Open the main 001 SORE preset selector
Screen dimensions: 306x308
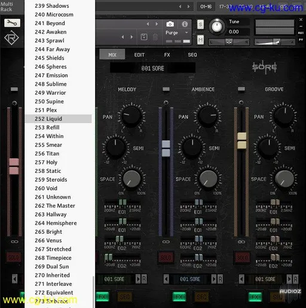(x=152, y=68)
